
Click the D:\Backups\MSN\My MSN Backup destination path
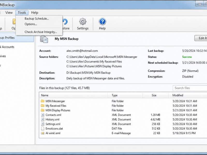click(88, 73)
